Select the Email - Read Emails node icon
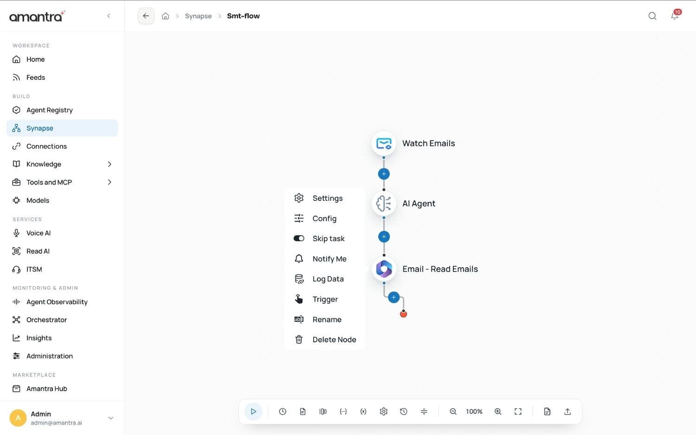Viewport: 696px width, 435px height. point(384,269)
